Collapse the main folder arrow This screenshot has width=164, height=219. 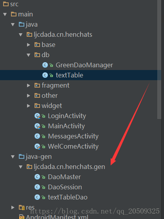click(x=5, y=14)
